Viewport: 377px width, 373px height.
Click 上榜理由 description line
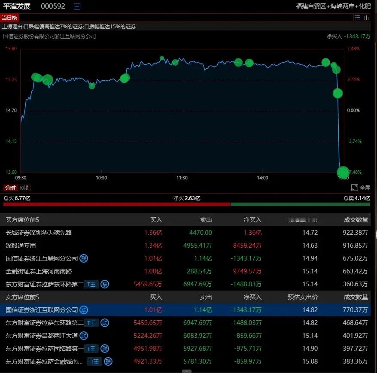tap(69, 27)
